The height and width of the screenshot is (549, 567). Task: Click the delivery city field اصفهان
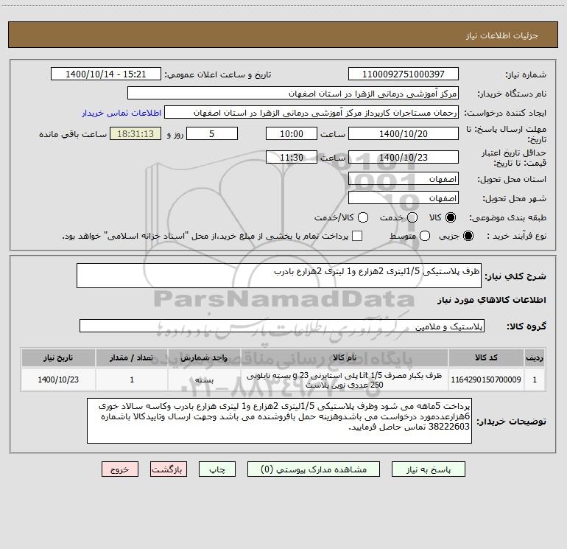click(404, 198)
